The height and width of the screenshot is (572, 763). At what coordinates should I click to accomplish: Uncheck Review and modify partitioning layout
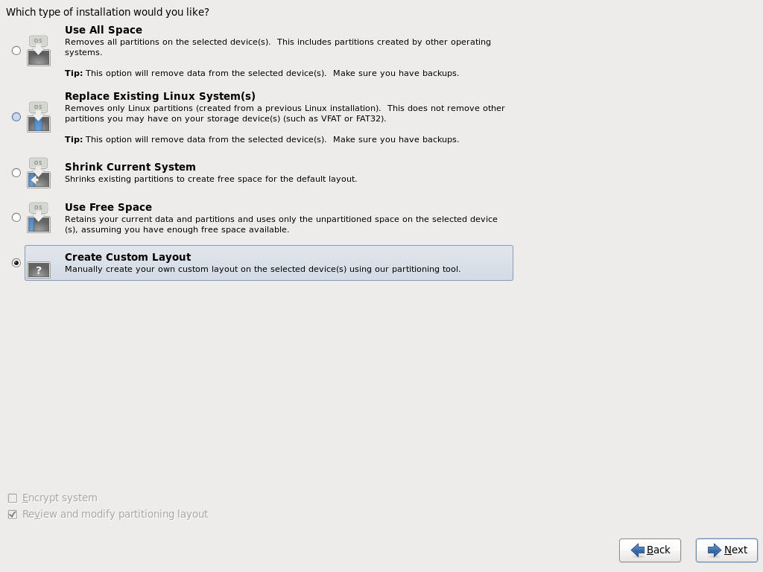[13, 514]
